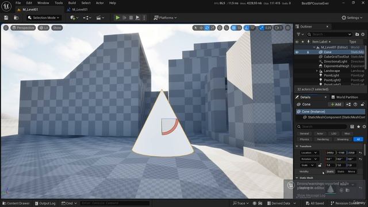Activate the Translate tool in viewport
The image size is (368, 207).
coord(201,28)
